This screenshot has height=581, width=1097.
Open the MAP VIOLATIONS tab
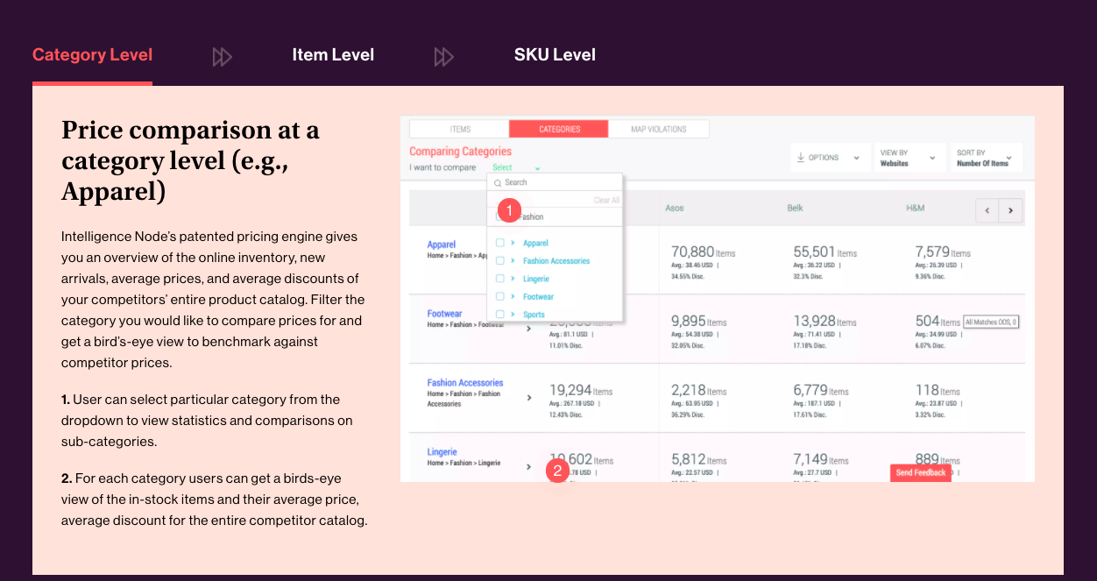[659, 129]
